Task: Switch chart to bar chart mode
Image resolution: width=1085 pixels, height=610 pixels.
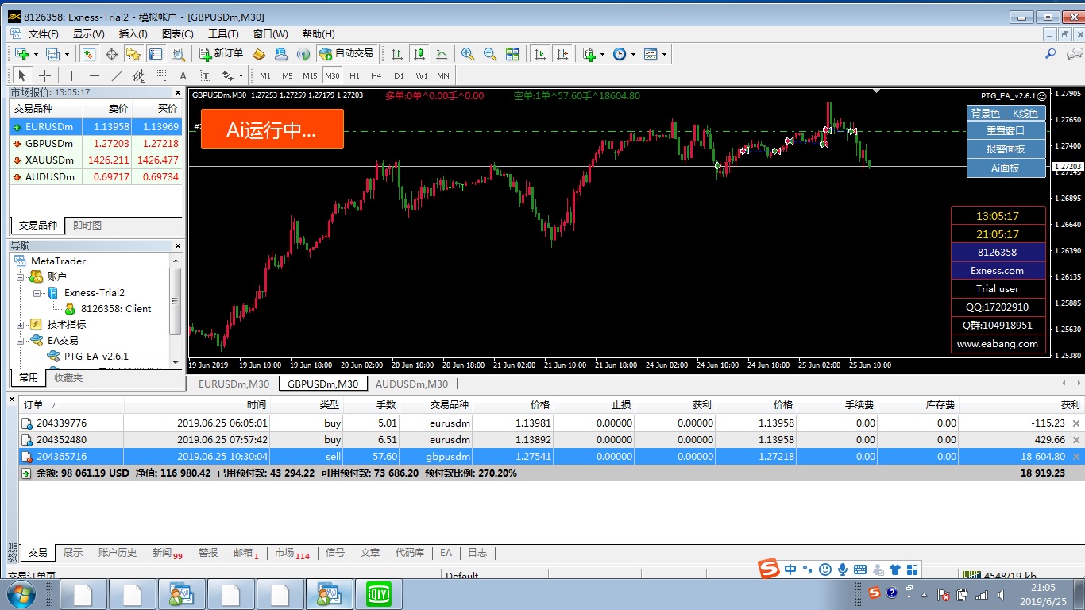Action: [x=396, y=54]
